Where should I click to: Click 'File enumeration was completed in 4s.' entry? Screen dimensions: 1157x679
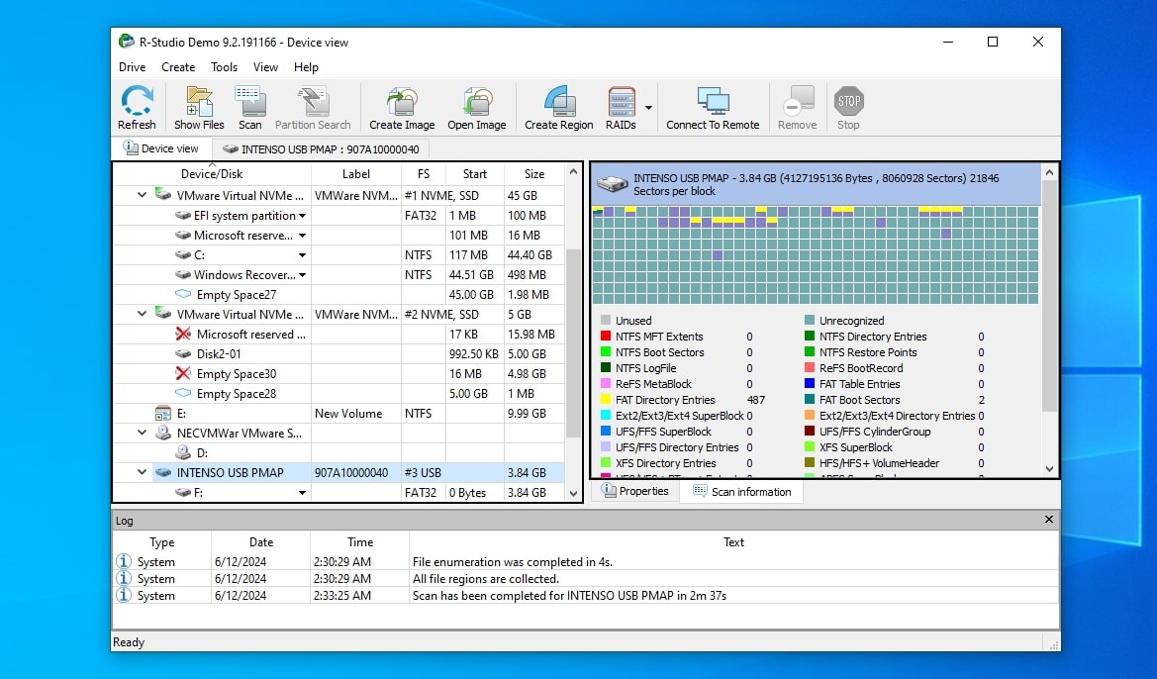(x=512, y=561)
